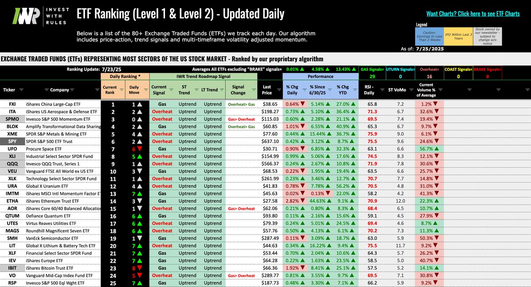Open the ETF Charts link

point(473,14)
